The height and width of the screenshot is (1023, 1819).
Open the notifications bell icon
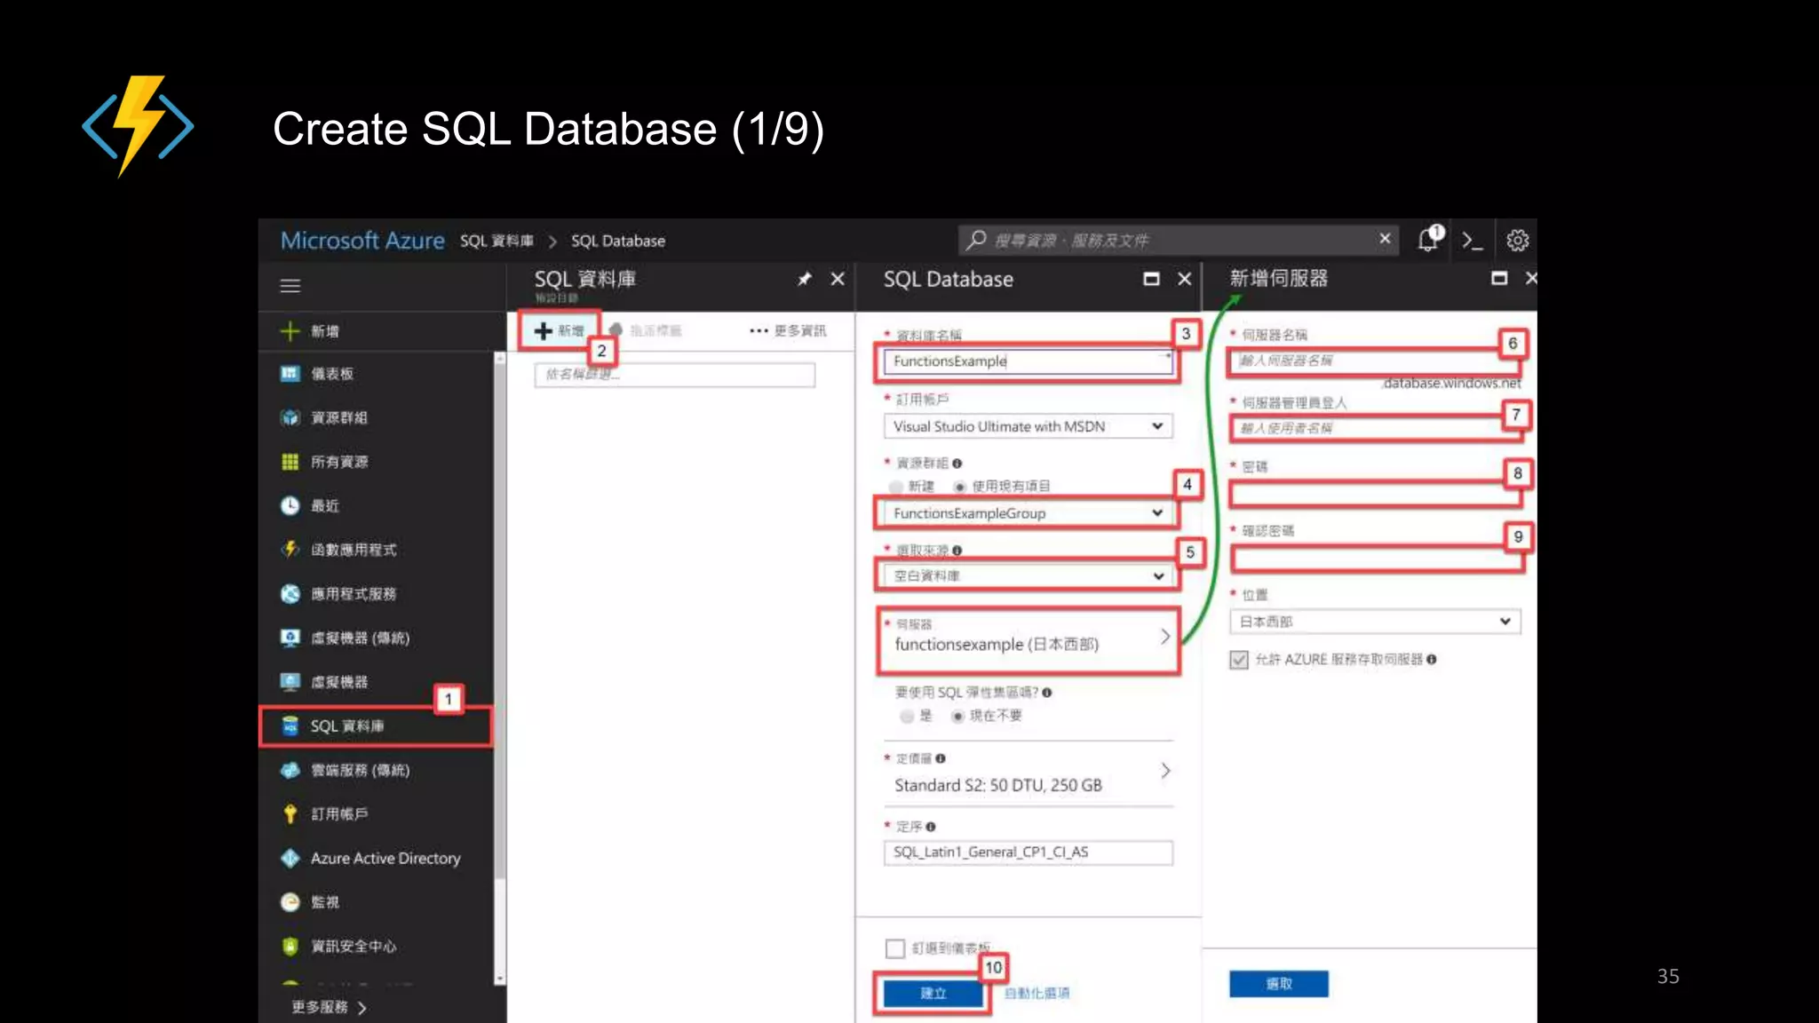pos(1429,239)
